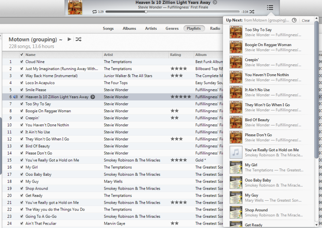
Task: Select Bird Of Beauty row in song table
Action: (x=112, y=146)
